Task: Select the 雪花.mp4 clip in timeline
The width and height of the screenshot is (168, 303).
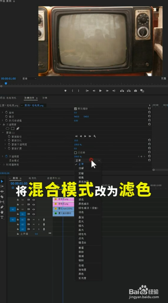Action: (x=64, y=209)
